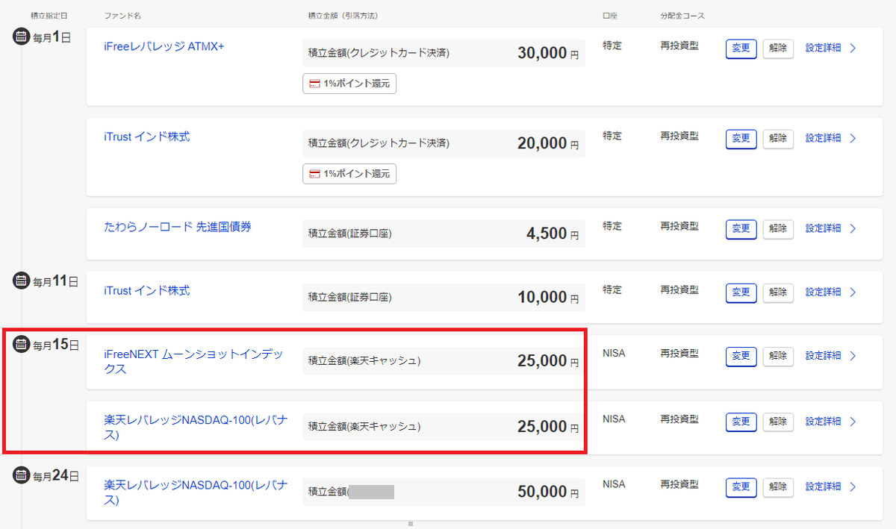This screenshot has height=529, width=896.
Task: Click 変更 for たわらノーロード 先進国債券
Action: pyautogui.click(x=741, y=229)
